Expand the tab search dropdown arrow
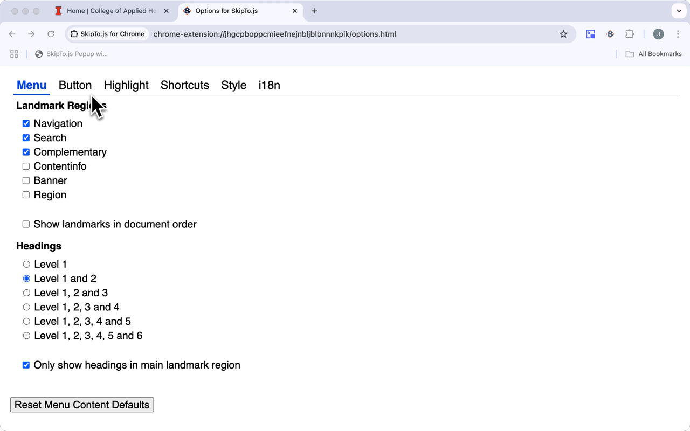This screenshot has width=690, height=431. point(679,11)
